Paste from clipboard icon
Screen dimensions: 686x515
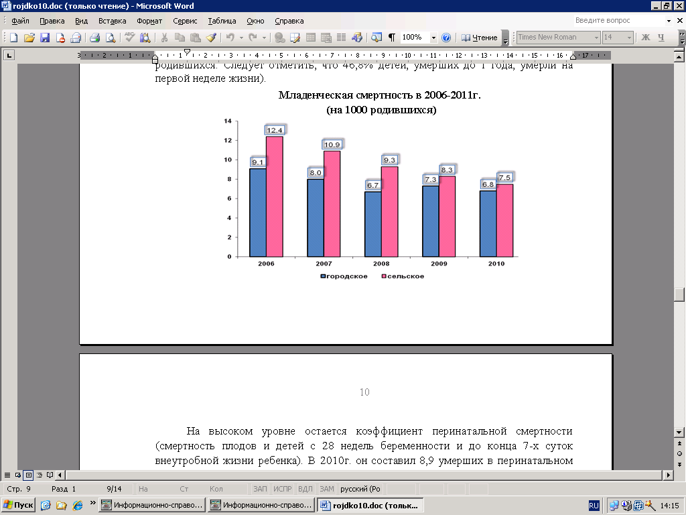tap(196, 38)
